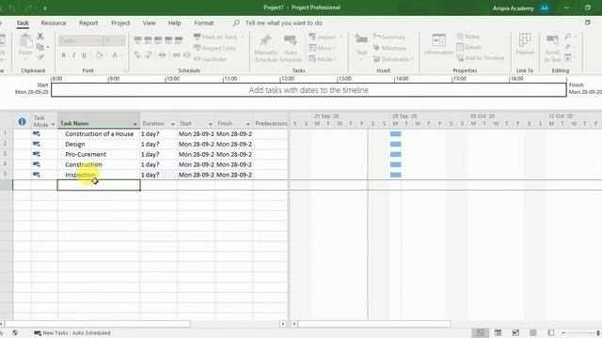Open the Duration column filter dropdown
Viewport: 602px width, 338px height.
pos(173,124)
